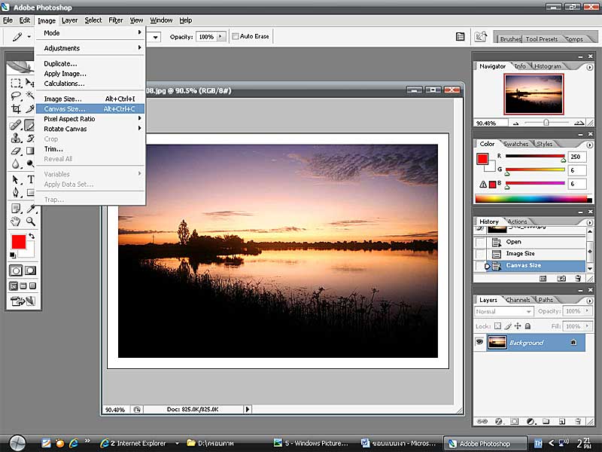
Task: Choose Trim from Image menu
Action: [x=90, y=148]
